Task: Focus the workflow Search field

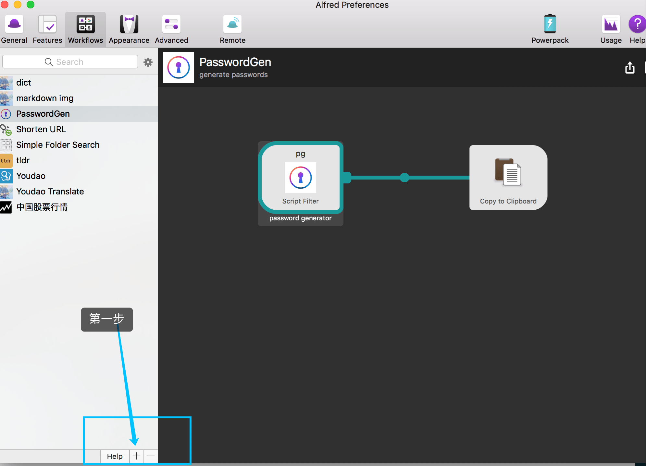Action: (70, 62)
